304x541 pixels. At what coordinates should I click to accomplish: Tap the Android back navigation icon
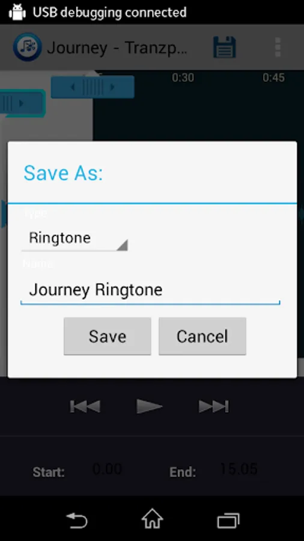pos(77,521)
